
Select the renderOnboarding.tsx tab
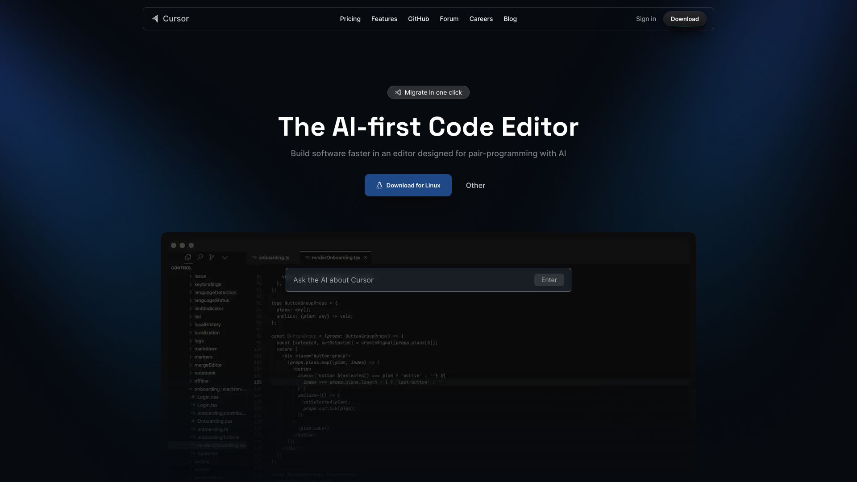tap(336, 257)
